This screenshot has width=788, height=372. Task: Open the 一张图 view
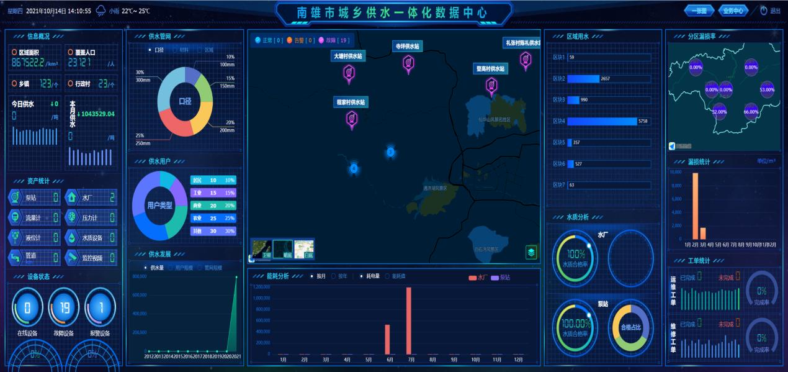click(x=699, y=11)
